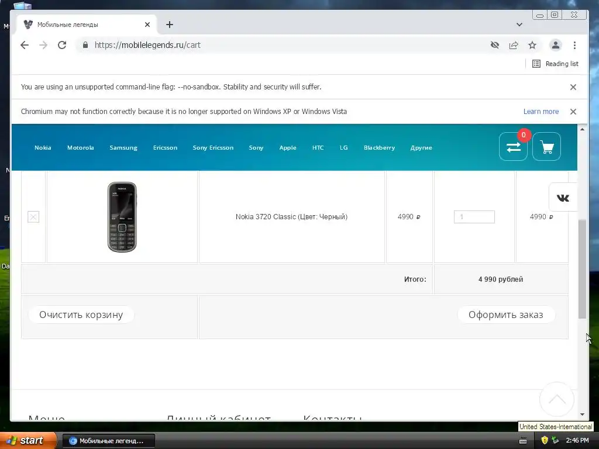Click the browser forward arrow

click(43, 45)
